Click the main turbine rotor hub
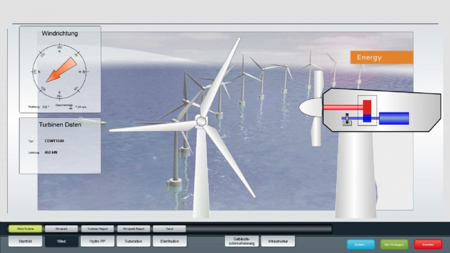Viewport: 450px width, 253px height. click(x=201, y=121)
